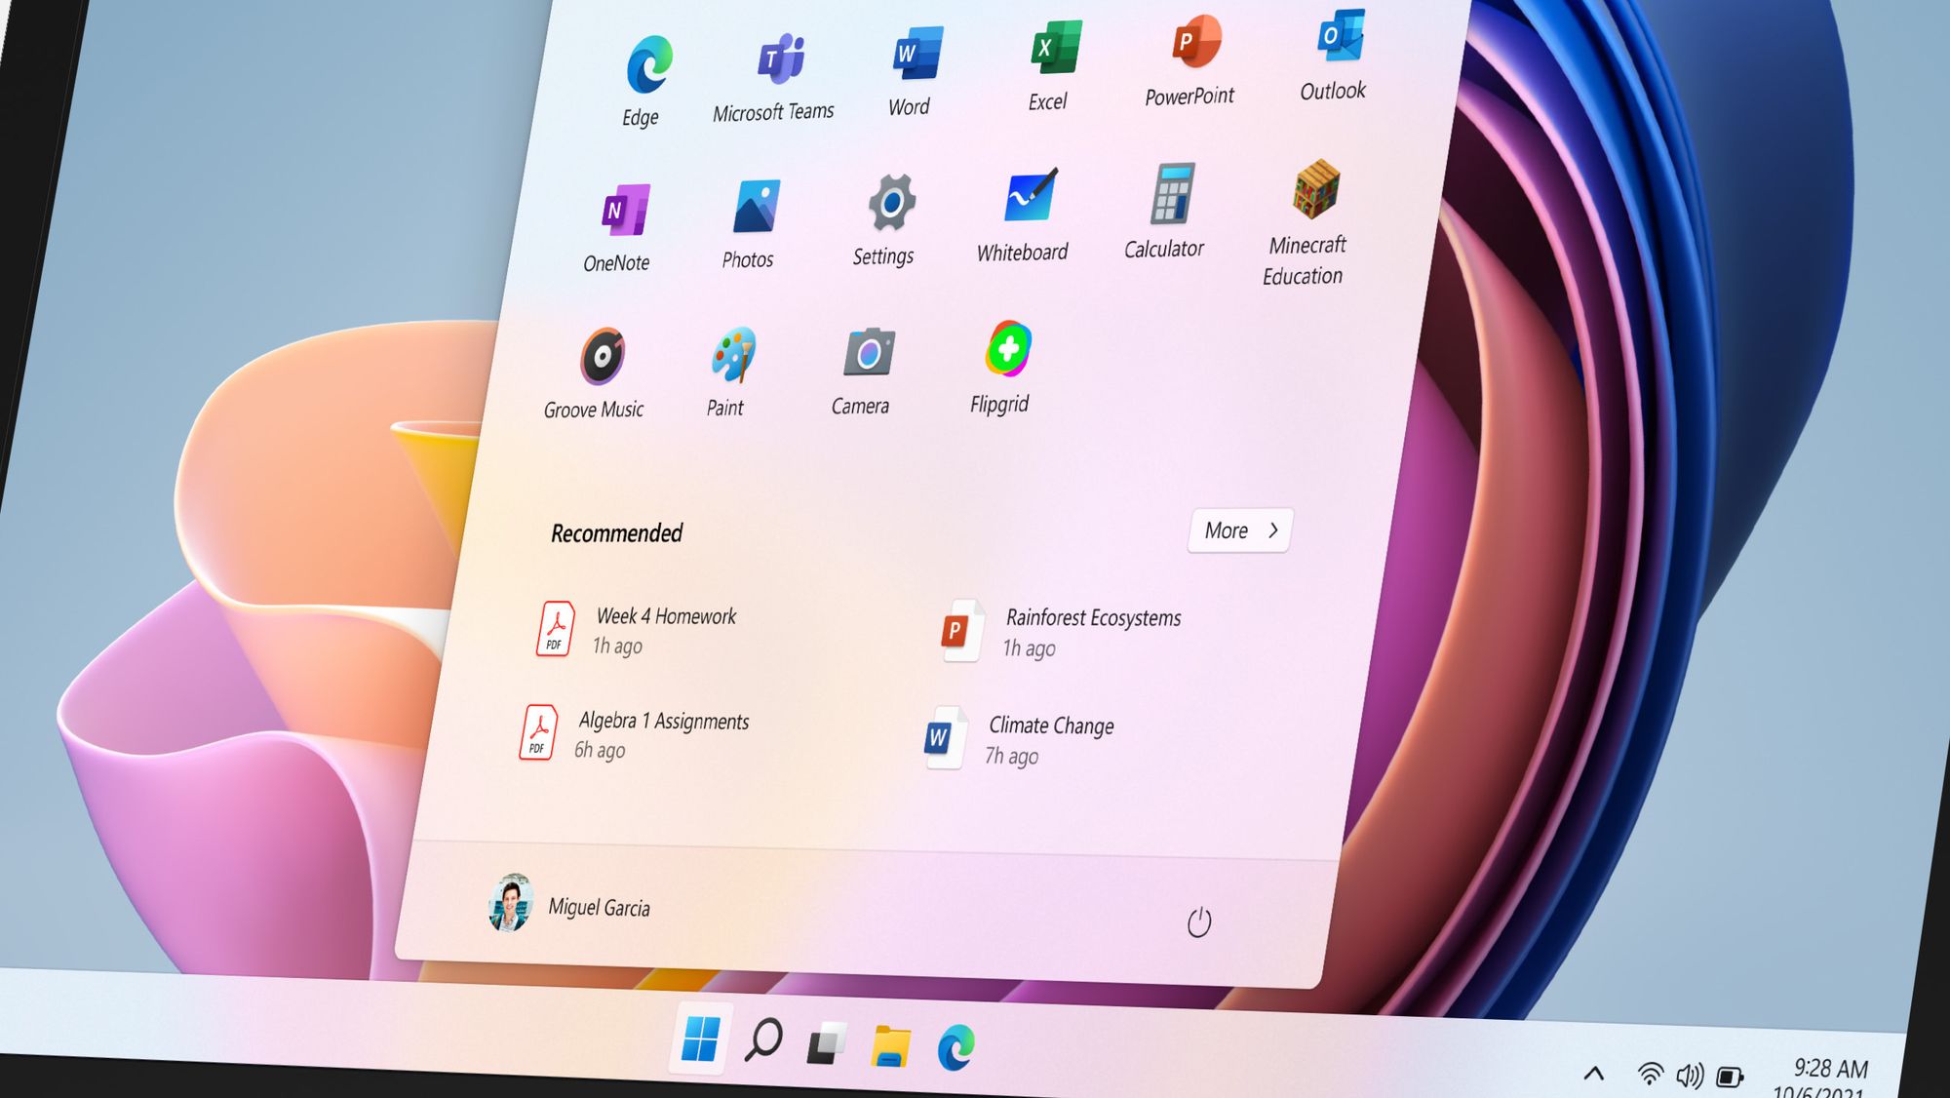
Task: Open Excel from the Start menu
Action: pyautogui.click(x=1056, y=47)
